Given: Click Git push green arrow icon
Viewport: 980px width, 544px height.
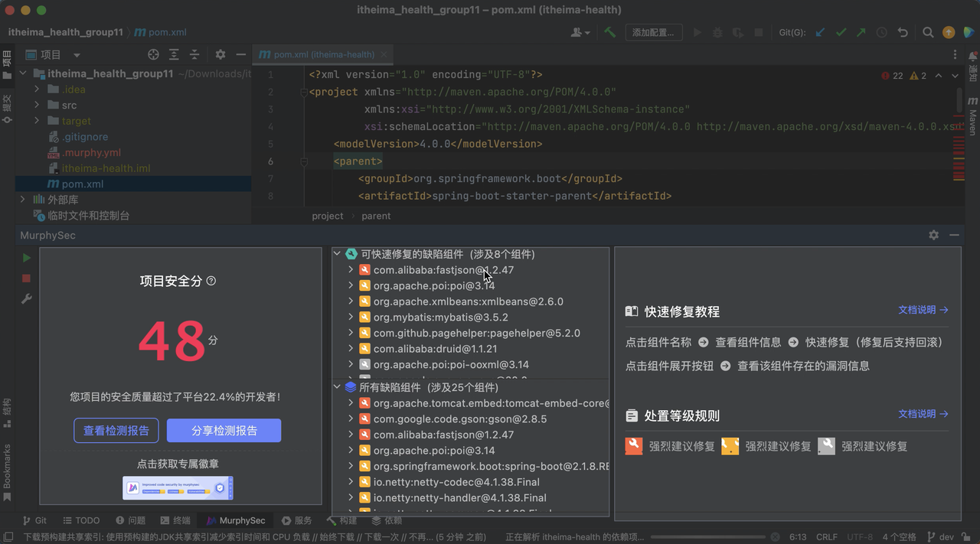Looking at the screenshot, I should (861, 32).
